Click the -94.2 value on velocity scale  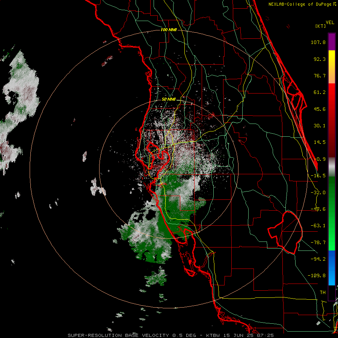coord(318,259)
